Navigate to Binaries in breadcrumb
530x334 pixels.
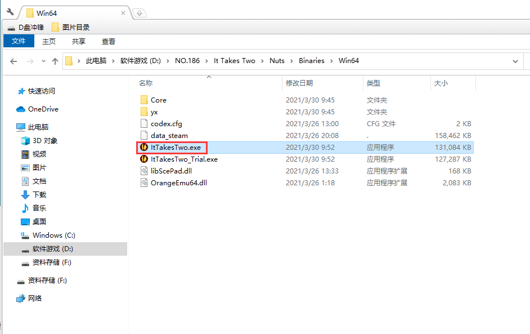(x=312, y=61)
